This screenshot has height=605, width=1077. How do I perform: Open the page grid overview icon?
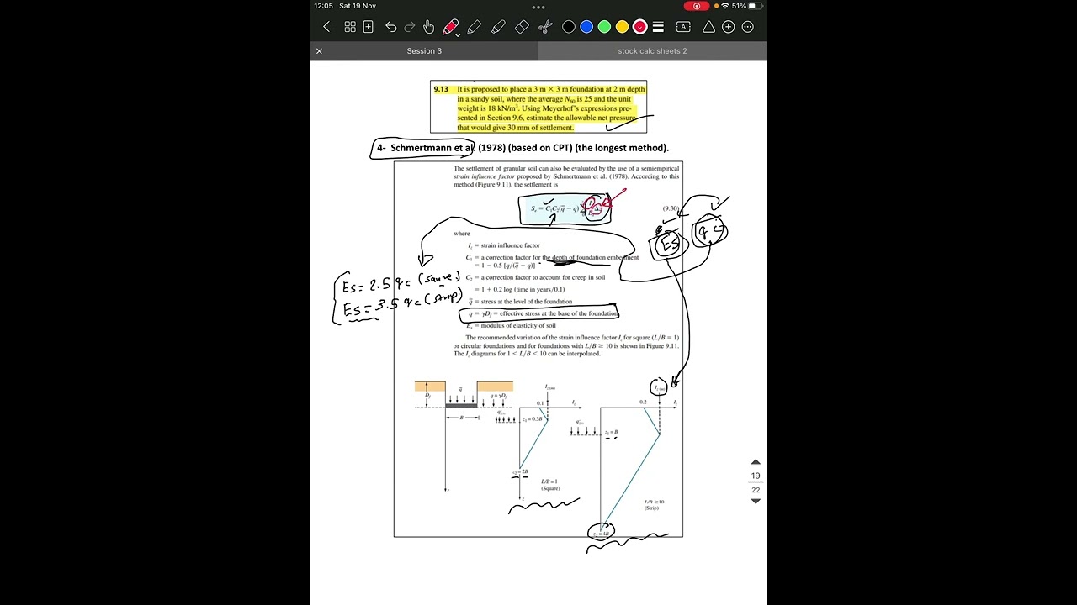pos(350,27)
